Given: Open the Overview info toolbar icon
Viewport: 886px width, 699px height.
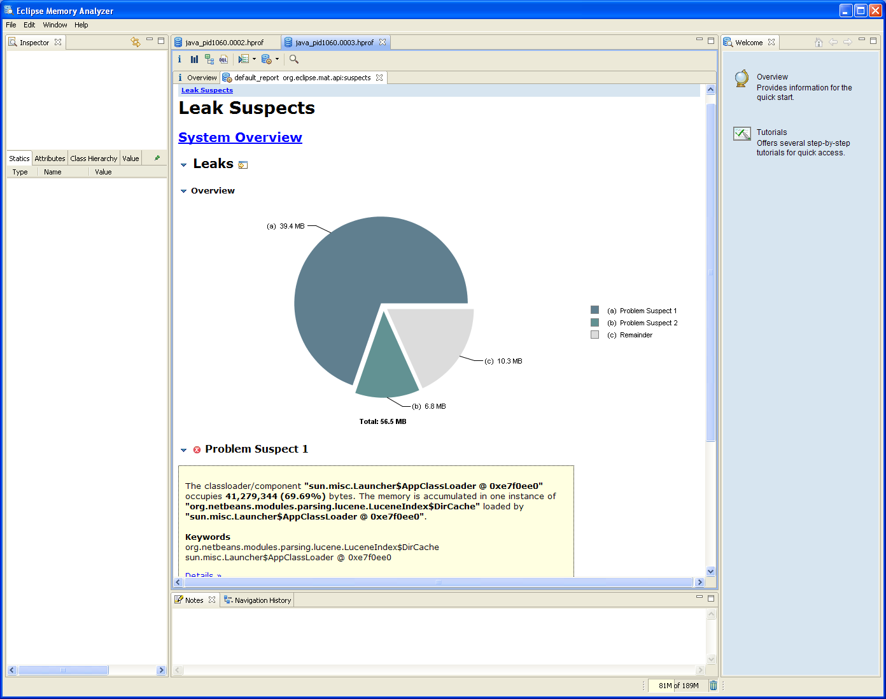Looking at the screenshot, I should [x=179, y=59].
